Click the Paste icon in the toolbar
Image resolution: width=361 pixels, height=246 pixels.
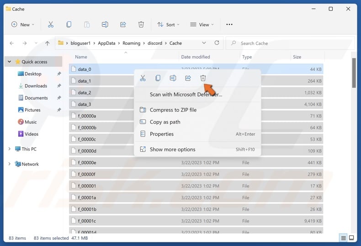pyautogui.click(x=87, y=24)
